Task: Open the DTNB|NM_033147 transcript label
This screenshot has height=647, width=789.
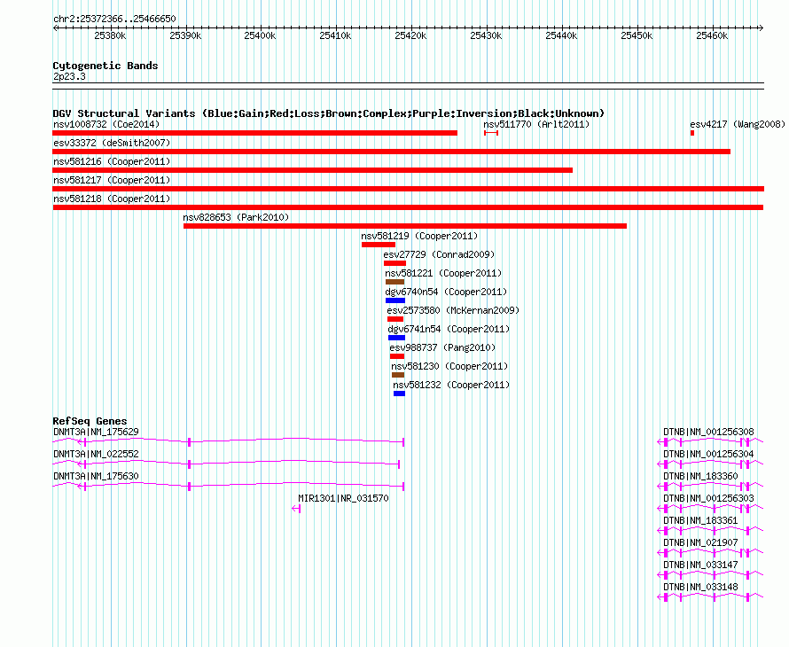Action: 700,565
